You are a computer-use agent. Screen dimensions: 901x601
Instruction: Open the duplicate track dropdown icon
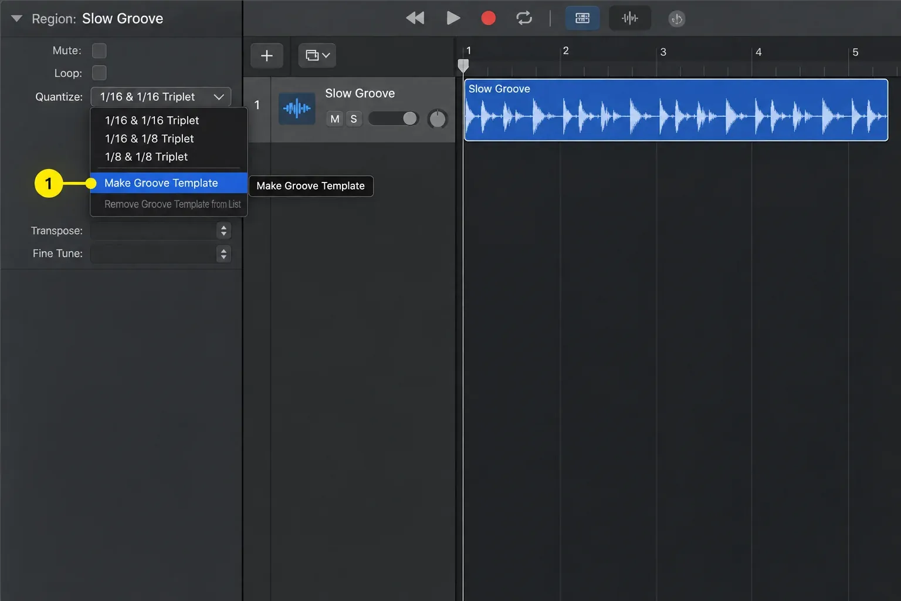click(x=317, y=55)
